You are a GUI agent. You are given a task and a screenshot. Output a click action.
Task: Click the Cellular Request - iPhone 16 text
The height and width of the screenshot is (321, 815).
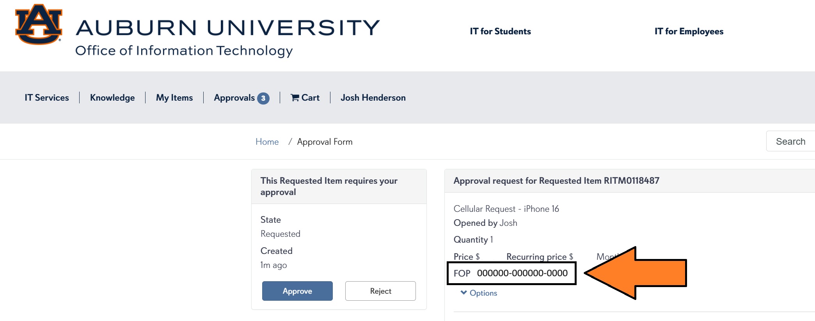pyautogui.click(x=506, y=209)
